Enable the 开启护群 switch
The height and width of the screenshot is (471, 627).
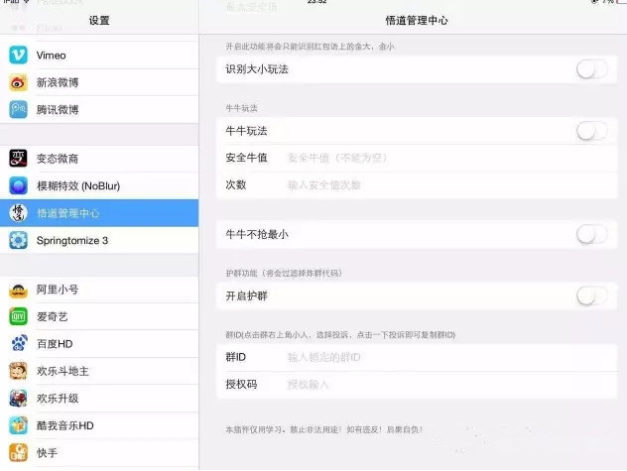click(592, 295)
